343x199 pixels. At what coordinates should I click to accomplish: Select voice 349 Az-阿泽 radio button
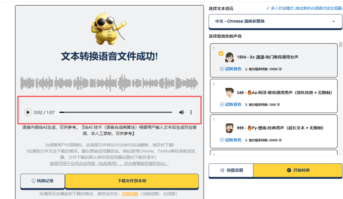coord(221,89)
